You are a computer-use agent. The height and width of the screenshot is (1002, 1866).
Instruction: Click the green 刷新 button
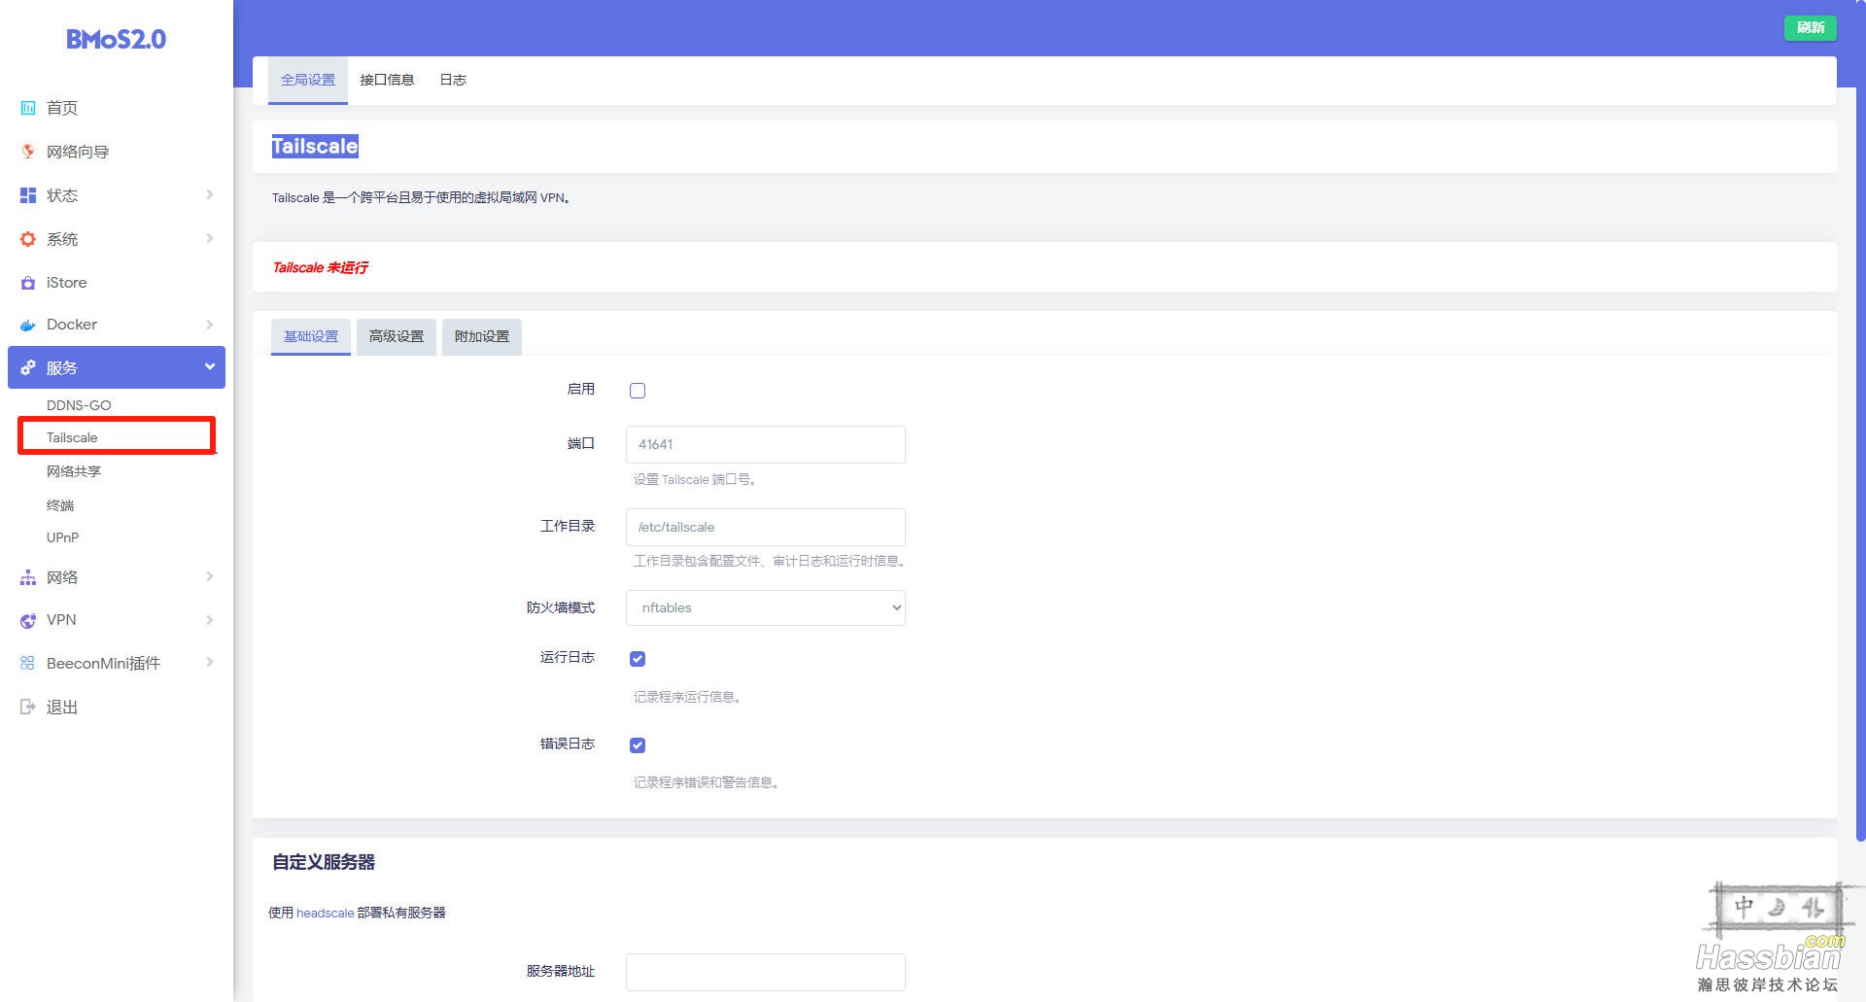coord(1810,27)
